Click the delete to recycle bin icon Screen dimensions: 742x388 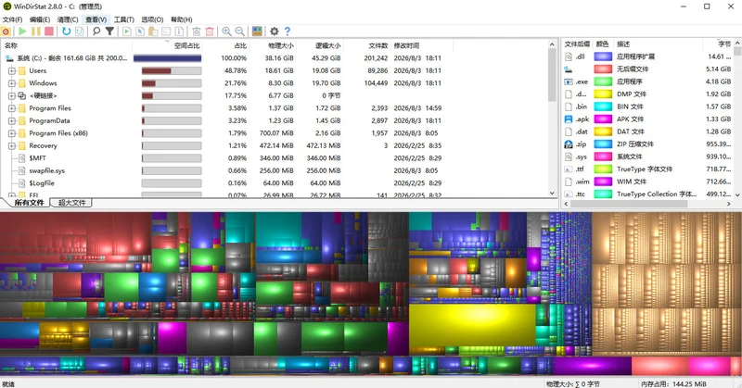pos(197,31)
